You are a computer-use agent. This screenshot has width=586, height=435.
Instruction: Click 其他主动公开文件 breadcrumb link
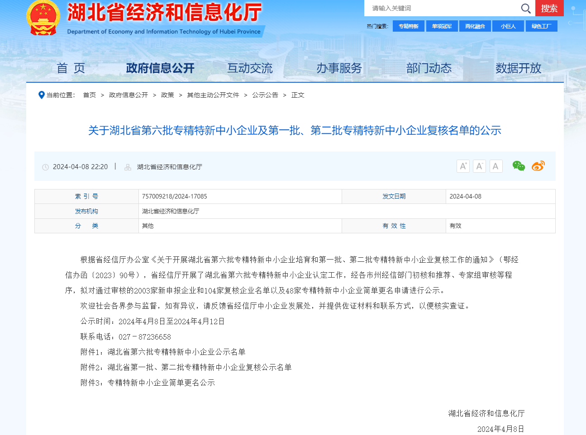click(213, 95)
